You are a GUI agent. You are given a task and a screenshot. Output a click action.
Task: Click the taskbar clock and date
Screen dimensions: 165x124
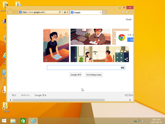(x=156, y=121)
